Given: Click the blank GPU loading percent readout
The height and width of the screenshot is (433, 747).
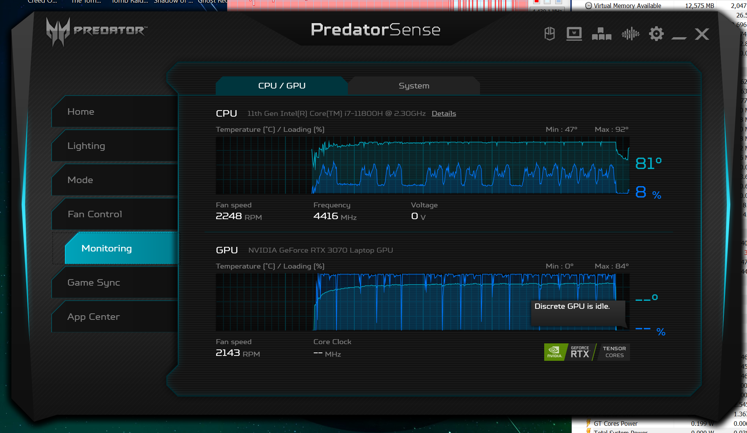Looking at the screenshot, I should [x=650, y=332].
